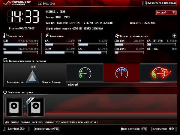Image resolution: width=180 pixels, height=135 pixels.
Task: Click the Intel Core i7-3770K CPU text
Action: tap(79, 23)
